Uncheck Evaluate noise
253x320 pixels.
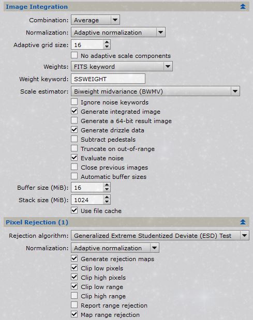[75, 158]
